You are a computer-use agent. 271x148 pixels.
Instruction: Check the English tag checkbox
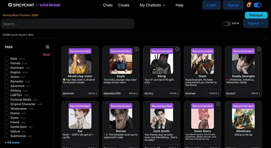pyautogui.click(x=6, y=72)
